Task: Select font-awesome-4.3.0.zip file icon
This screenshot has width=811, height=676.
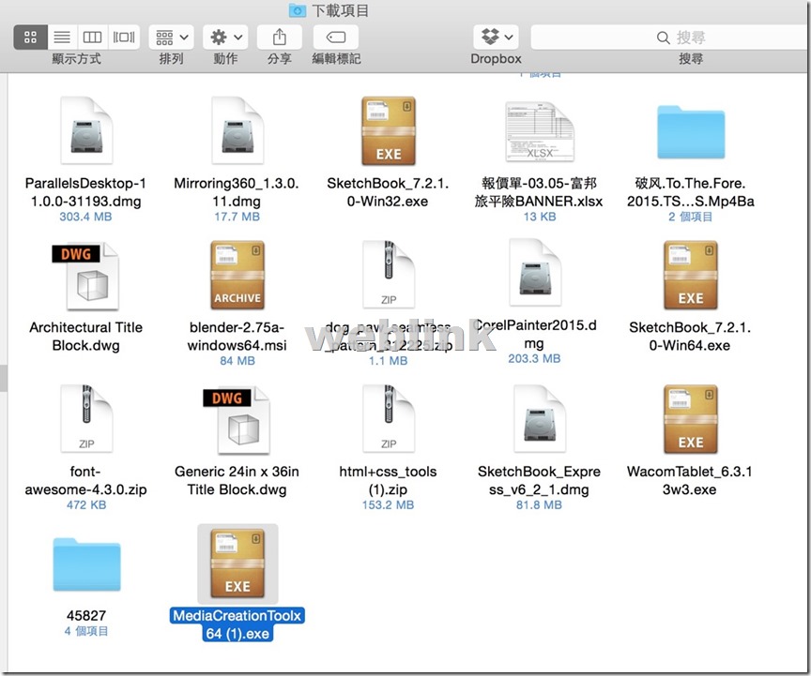Action: [x=86, y=418]
